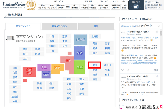Choose the 大阪 prefecture link
Screen dimensions: 164x109
pyautogui.click(x=52, y=37)
